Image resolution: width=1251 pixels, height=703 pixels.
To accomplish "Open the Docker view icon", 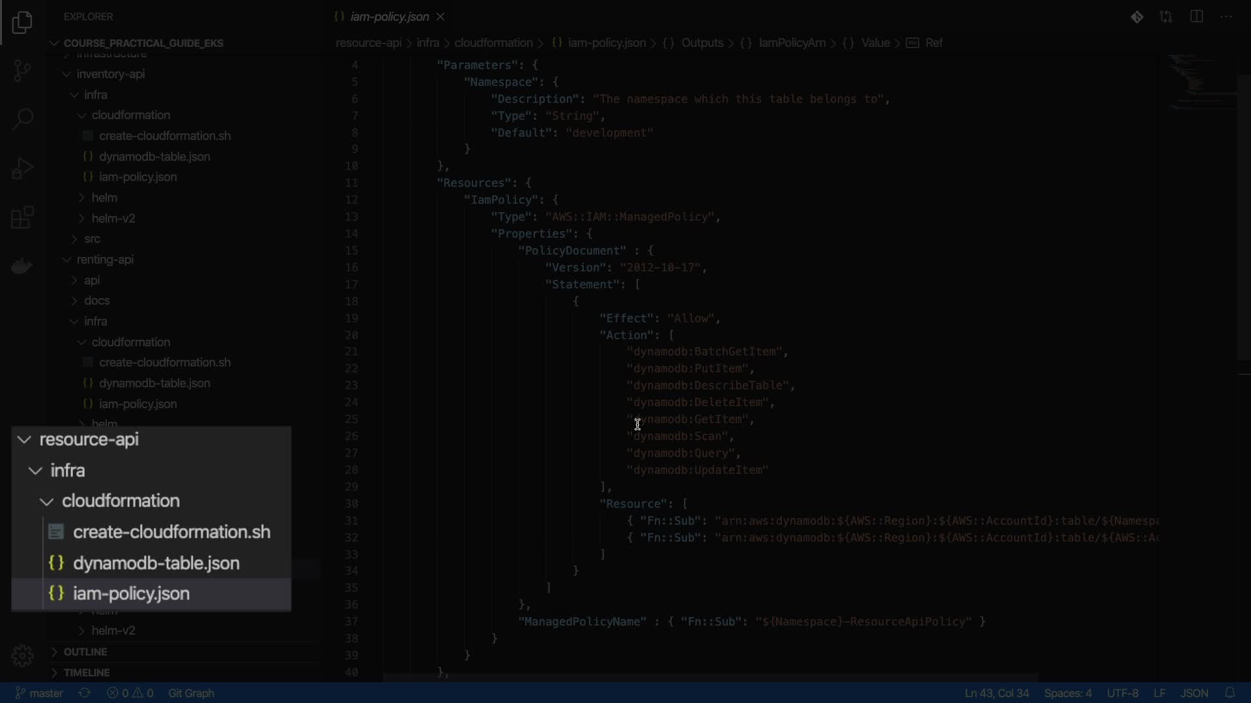I will click(x=22, y=266).
